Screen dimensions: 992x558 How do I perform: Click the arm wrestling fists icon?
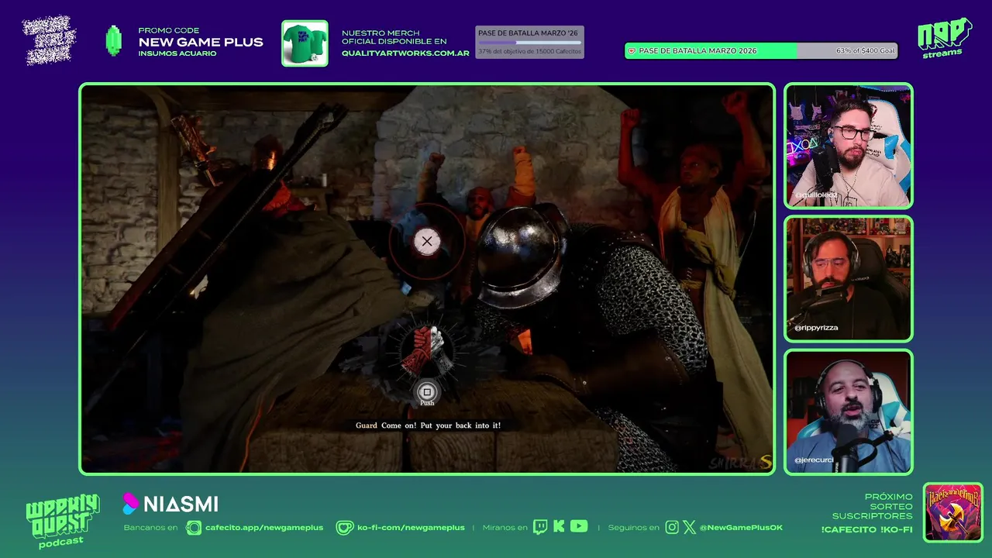coord(426,350)
